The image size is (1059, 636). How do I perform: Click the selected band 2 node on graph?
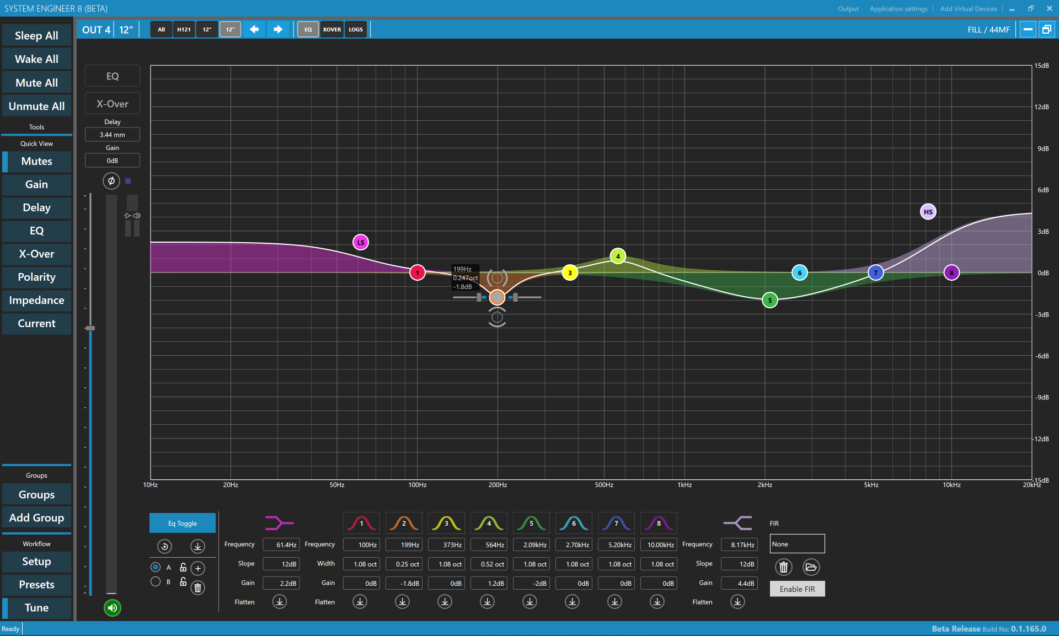(x=497, y=297)
